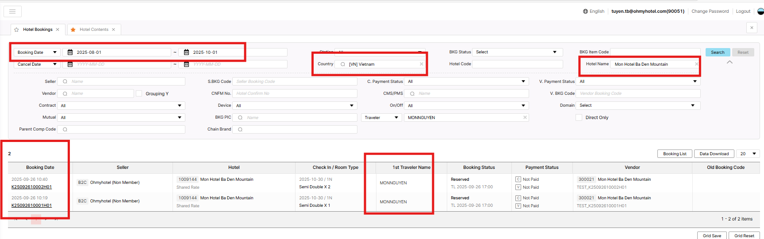Switch to the Hotel Contents tab
Screen dimensions: 764x239
click(94, 30)
